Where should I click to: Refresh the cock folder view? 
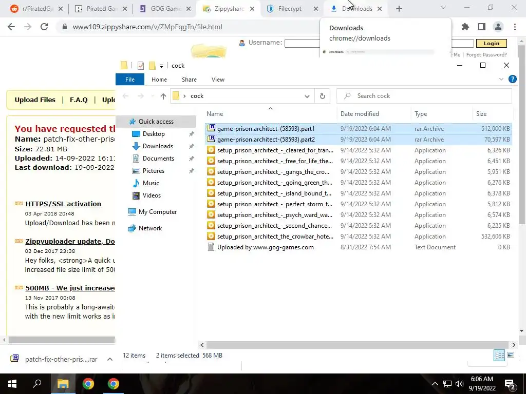(x=323, y=96)
